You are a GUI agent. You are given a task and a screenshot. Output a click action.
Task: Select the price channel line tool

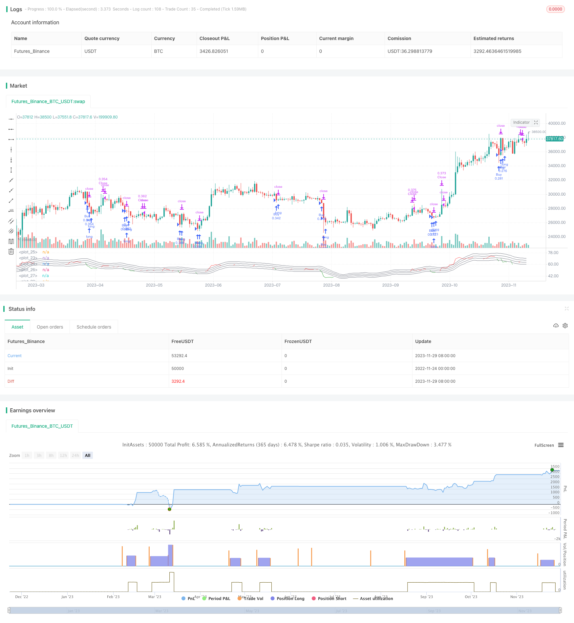pyautogui.click(x=11, y=221)
